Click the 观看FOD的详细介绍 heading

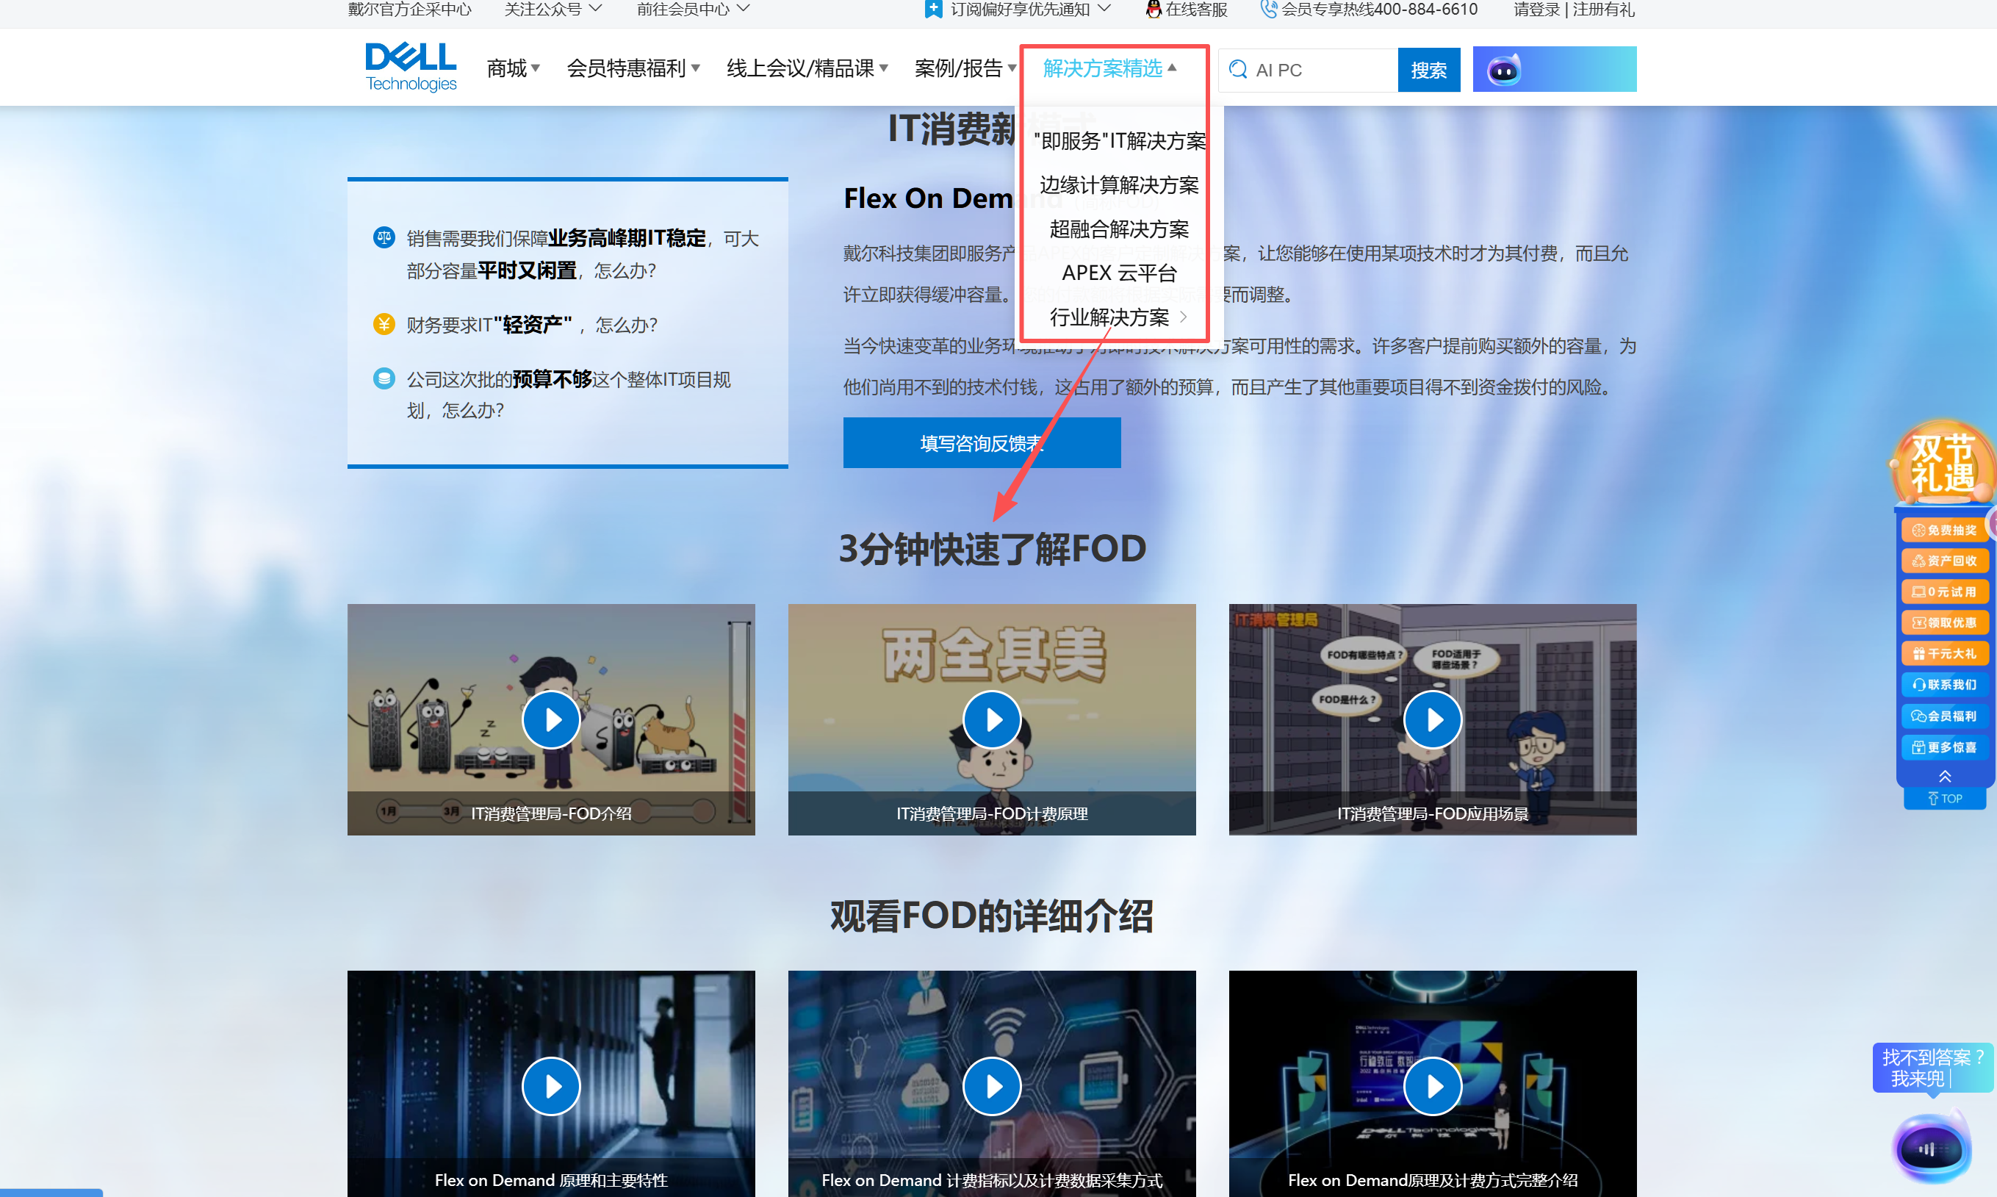pos(992,916)
